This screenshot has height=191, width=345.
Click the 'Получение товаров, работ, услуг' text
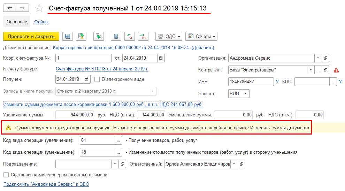point(163,140)
